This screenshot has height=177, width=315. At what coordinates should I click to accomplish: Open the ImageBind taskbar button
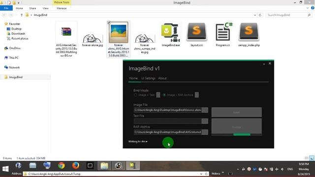pyautogui.click(x=133, y=166)
